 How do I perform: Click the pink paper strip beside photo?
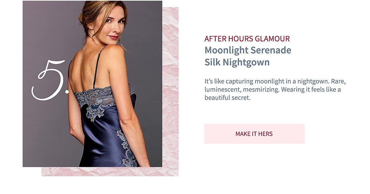click(x=170, y=87)
